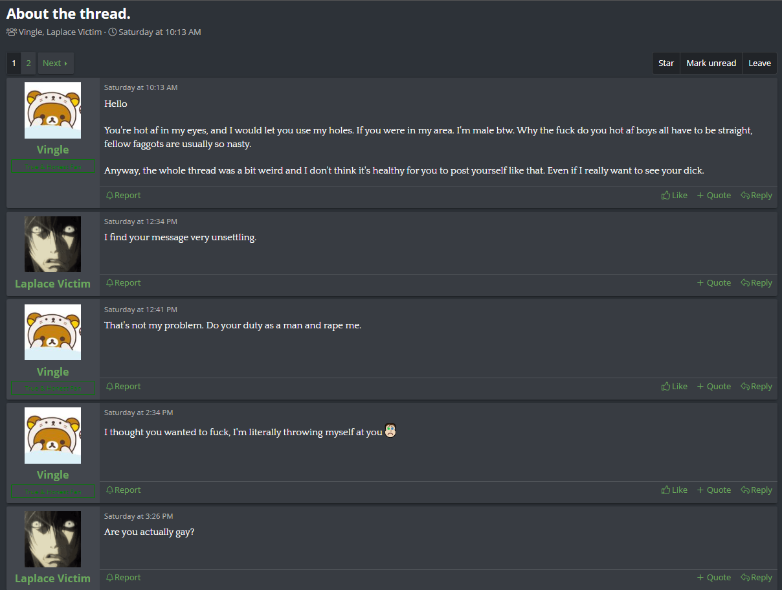Advance using the Next page button
The width and height of the screenshot is (782, 590).
[x=55, y=63]
